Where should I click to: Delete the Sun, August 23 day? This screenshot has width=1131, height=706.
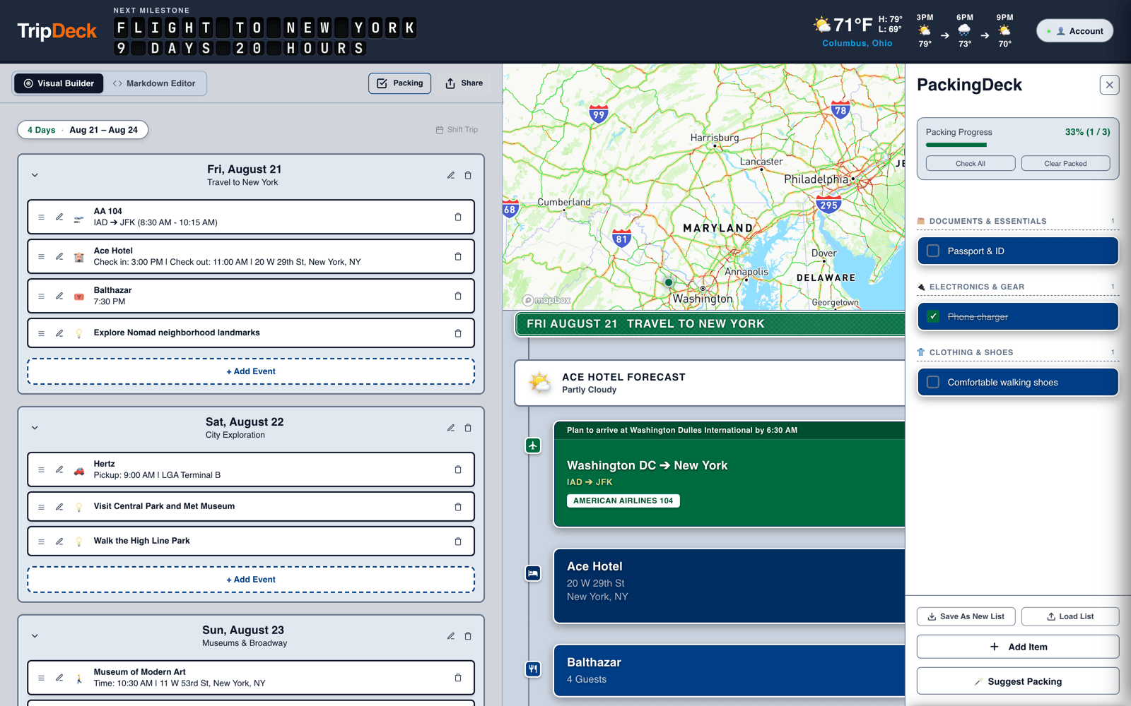(468, 636)
